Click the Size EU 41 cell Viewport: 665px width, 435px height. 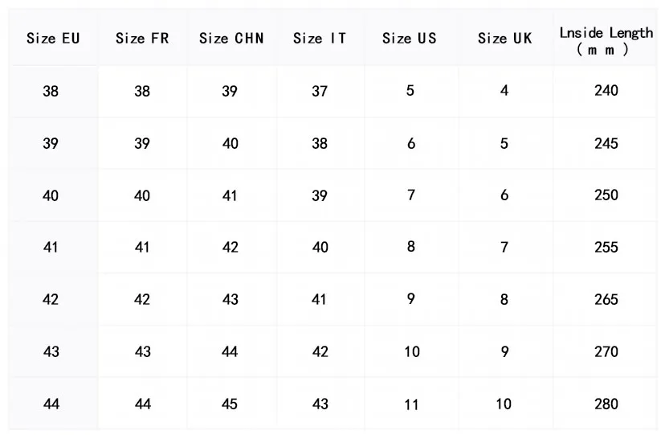pos(51,247)
